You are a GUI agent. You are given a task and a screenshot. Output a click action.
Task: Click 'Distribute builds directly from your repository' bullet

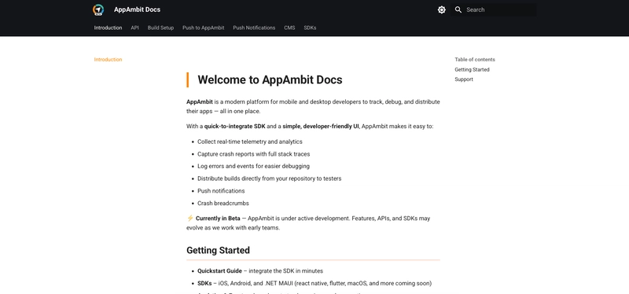269,178
